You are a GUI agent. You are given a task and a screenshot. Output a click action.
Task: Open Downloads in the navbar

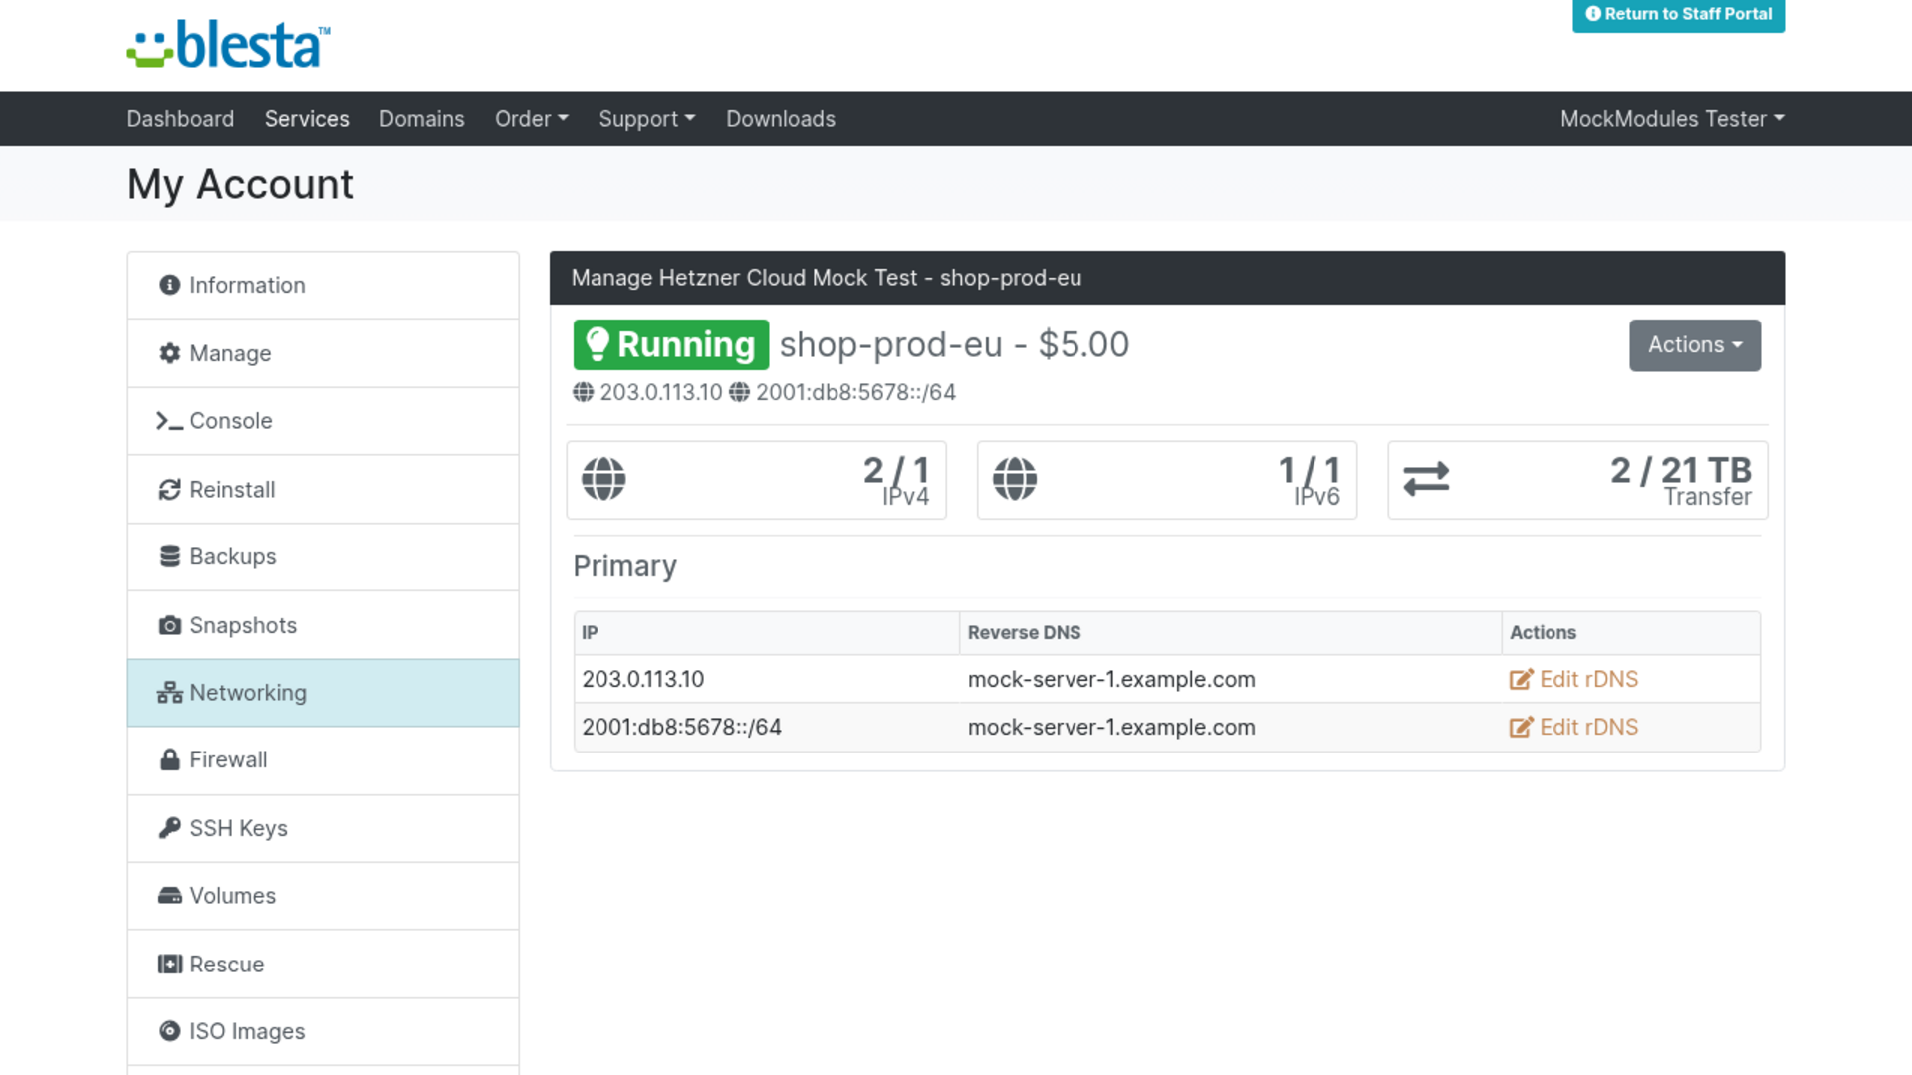coord(781,119)
